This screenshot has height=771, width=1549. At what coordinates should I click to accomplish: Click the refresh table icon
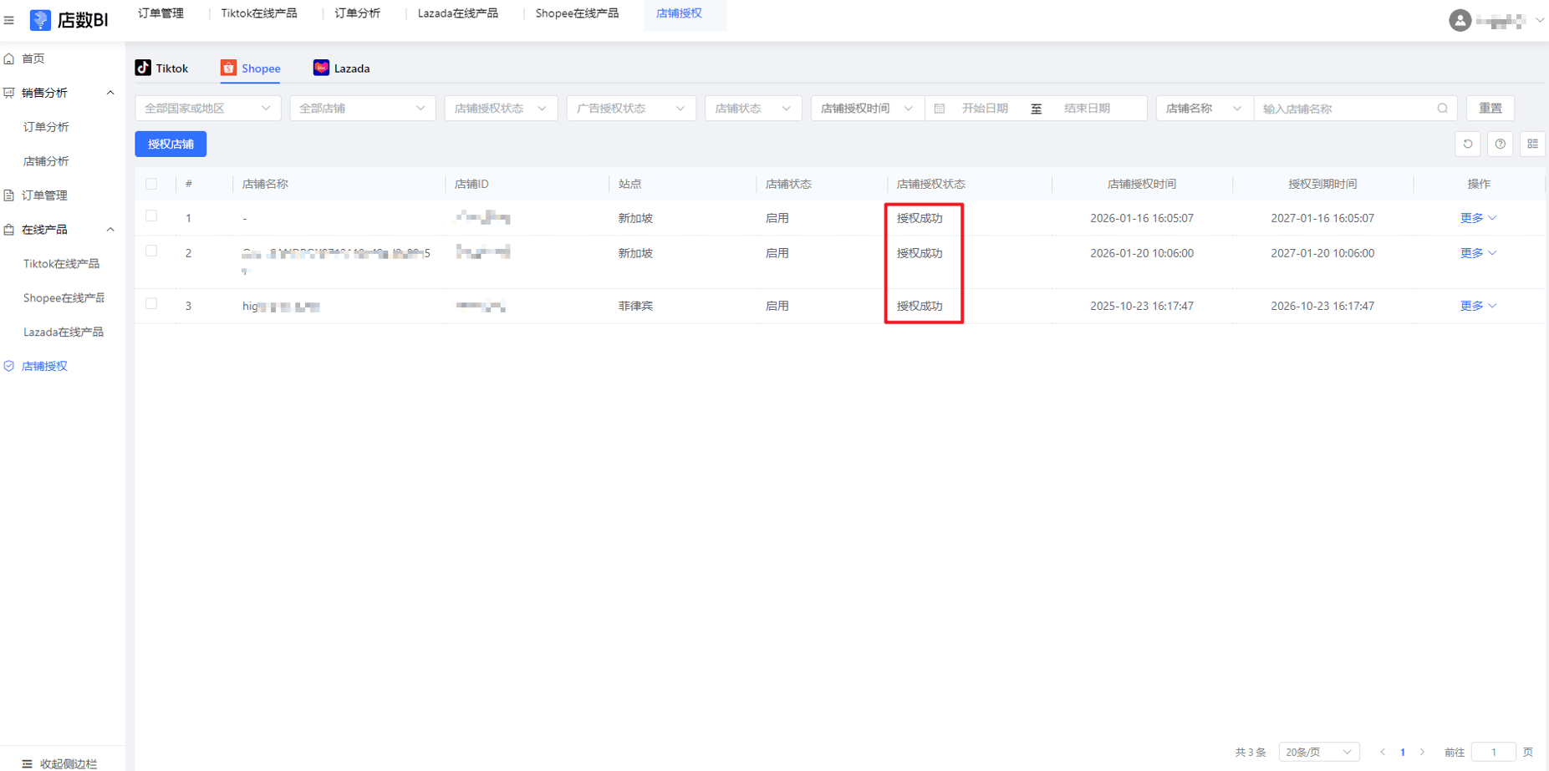[1467, 144]
